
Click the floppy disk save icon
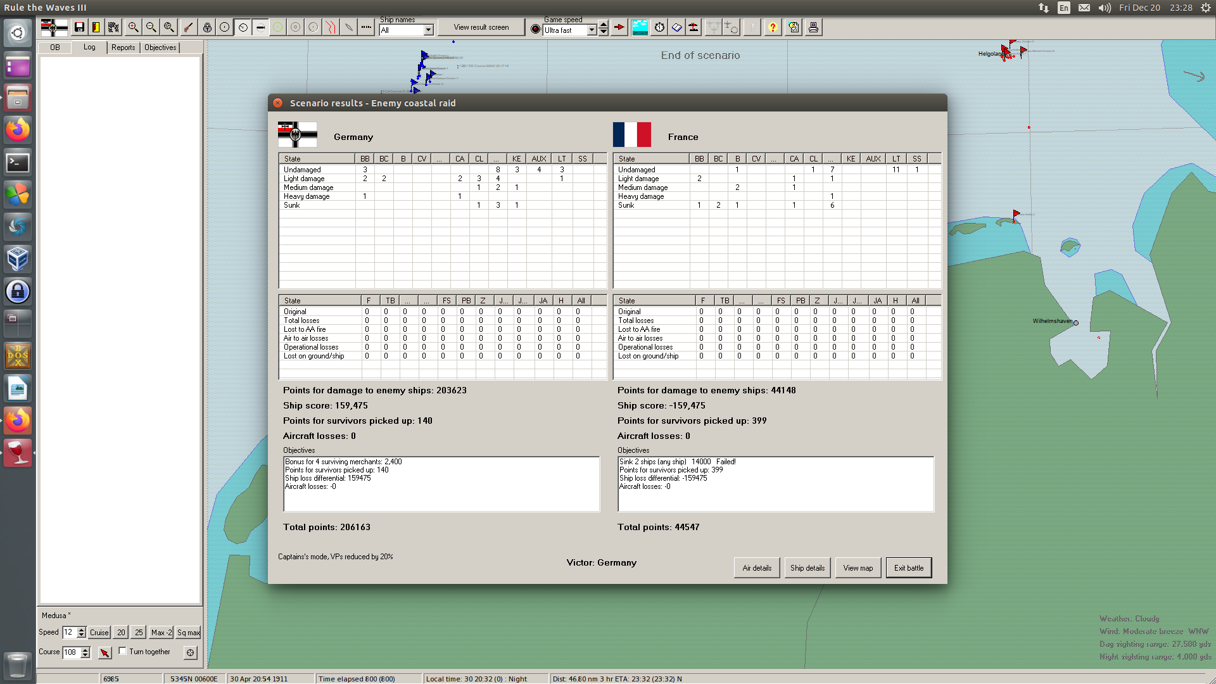point(79,27)
